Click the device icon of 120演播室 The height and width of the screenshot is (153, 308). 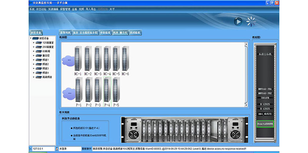38,43
